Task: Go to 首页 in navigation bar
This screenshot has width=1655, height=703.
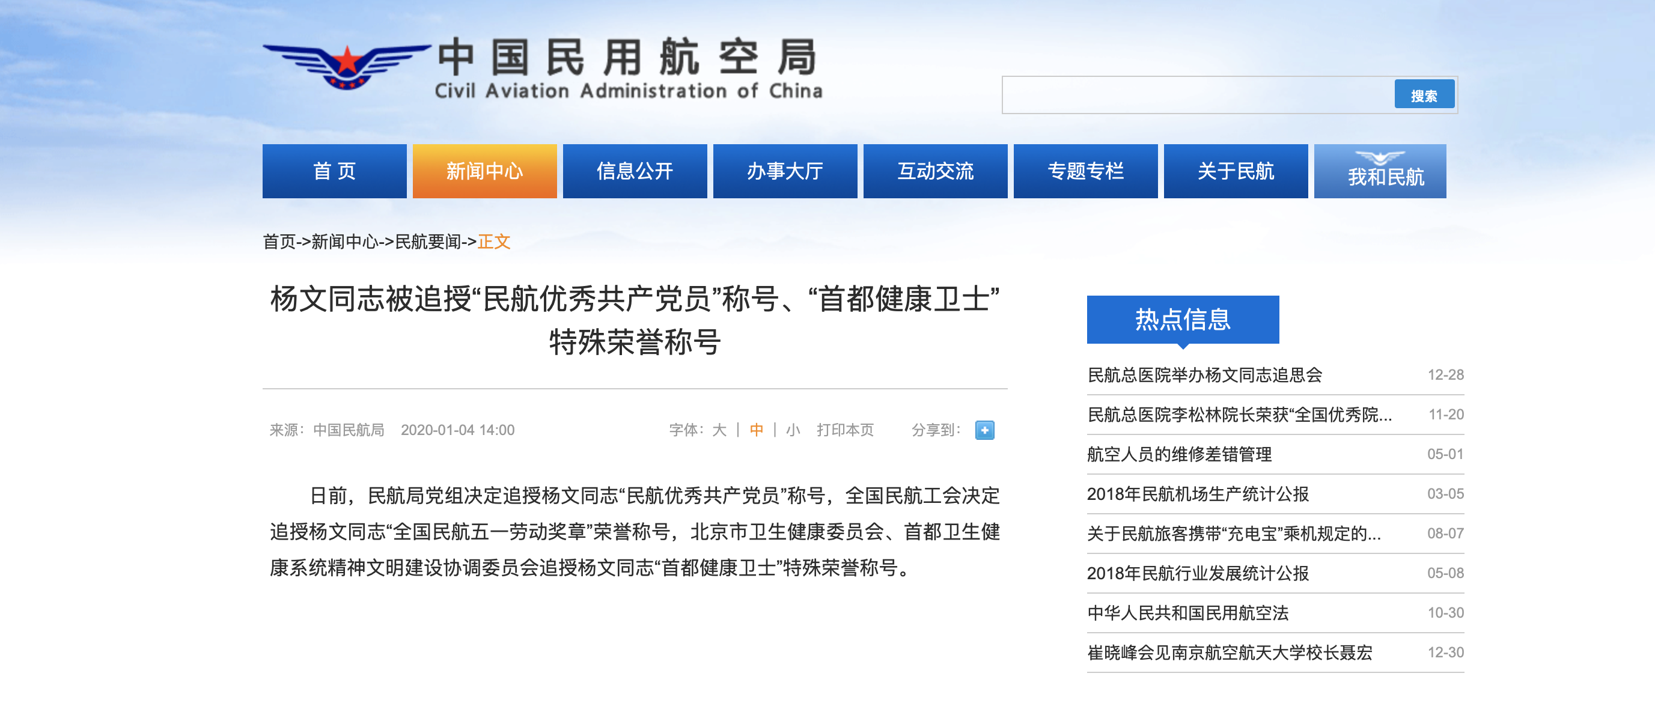Action: [x=334, y=171]
